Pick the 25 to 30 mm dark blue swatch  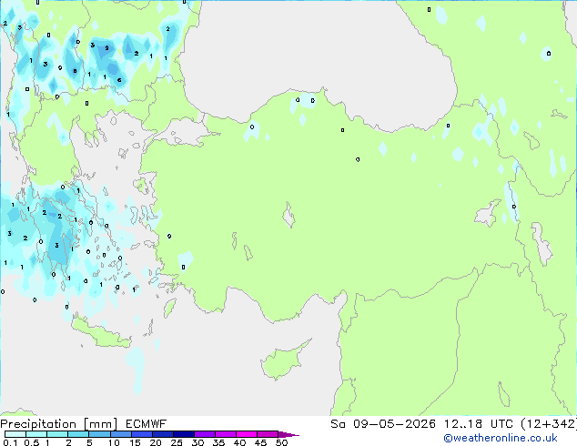click(x=183, y=434)
